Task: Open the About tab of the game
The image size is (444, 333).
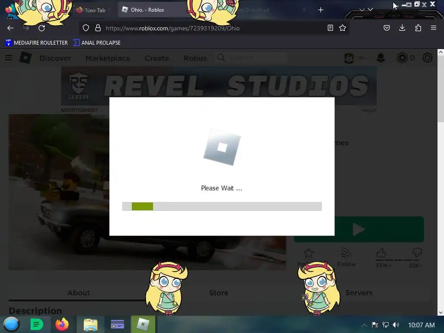Action: click(x=79, y=293)
